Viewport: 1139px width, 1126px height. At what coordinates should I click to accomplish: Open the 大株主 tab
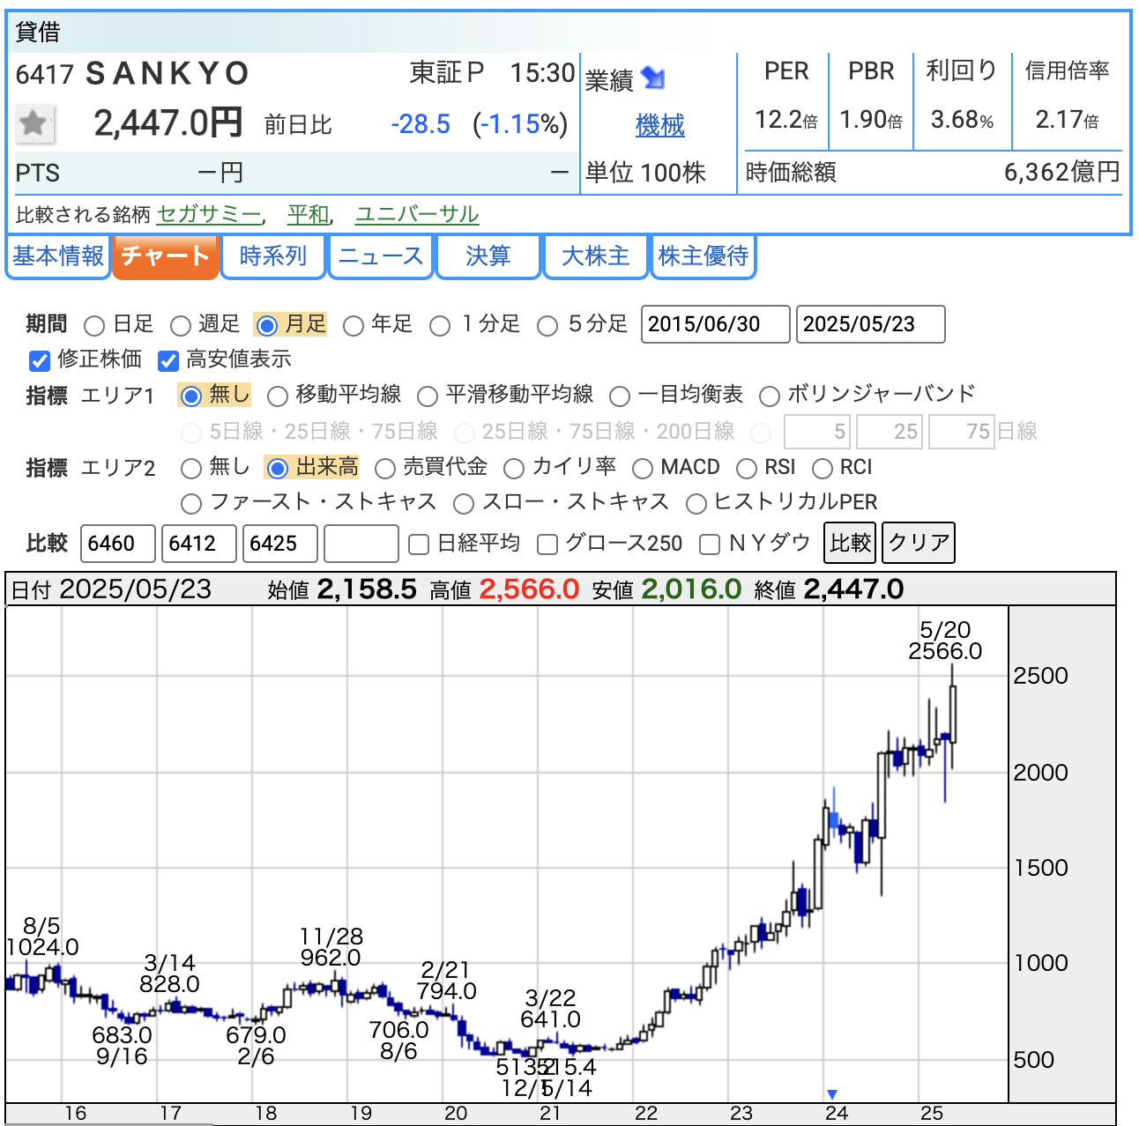point(596,256)
